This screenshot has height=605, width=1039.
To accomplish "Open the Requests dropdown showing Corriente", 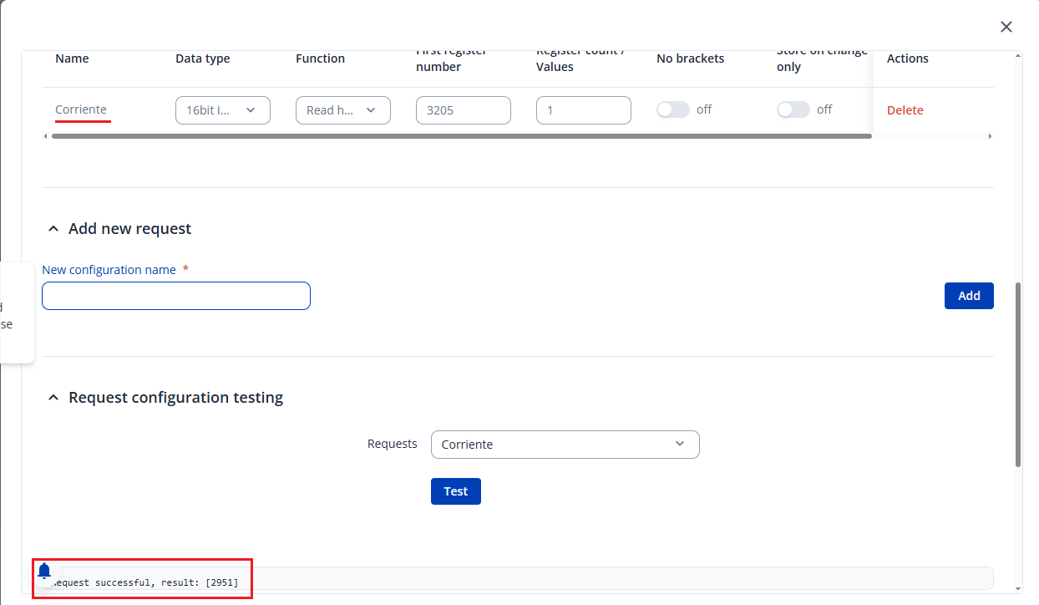I will (x=565, y=445).
